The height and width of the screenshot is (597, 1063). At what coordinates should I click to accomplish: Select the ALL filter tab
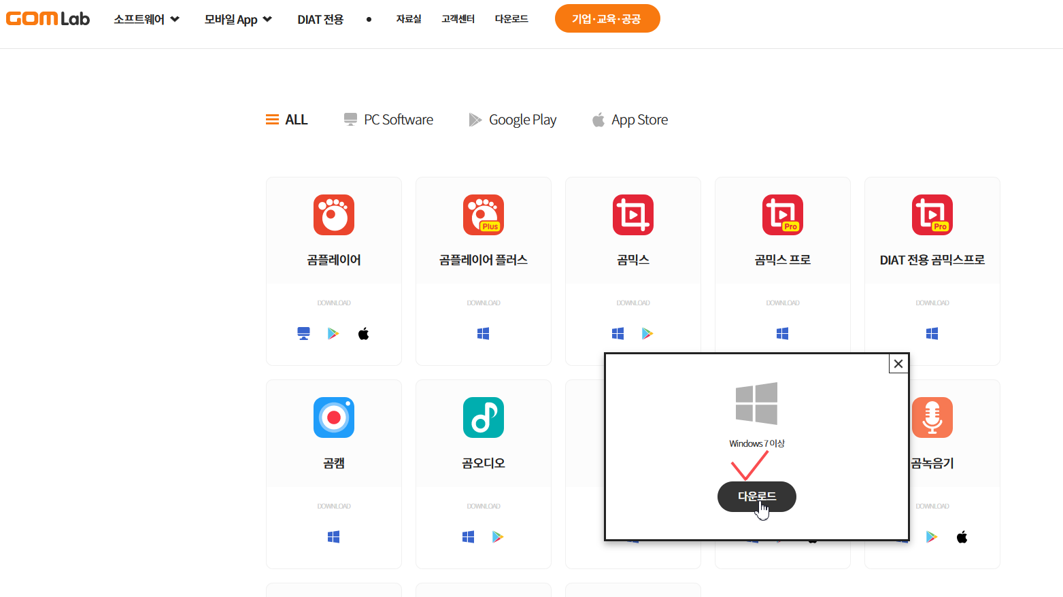click(286, 120)
